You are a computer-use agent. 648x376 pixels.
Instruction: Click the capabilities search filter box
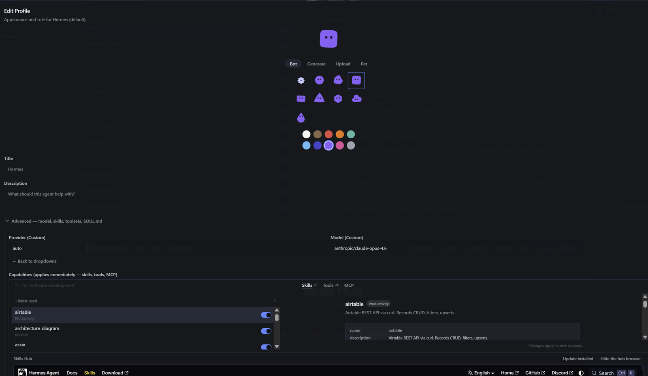point(154,285)
